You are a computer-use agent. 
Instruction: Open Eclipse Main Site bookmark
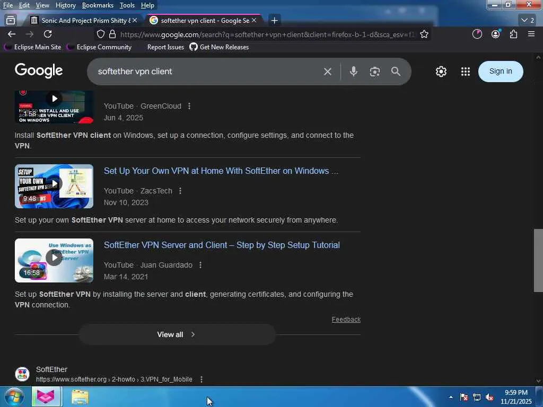33,47
